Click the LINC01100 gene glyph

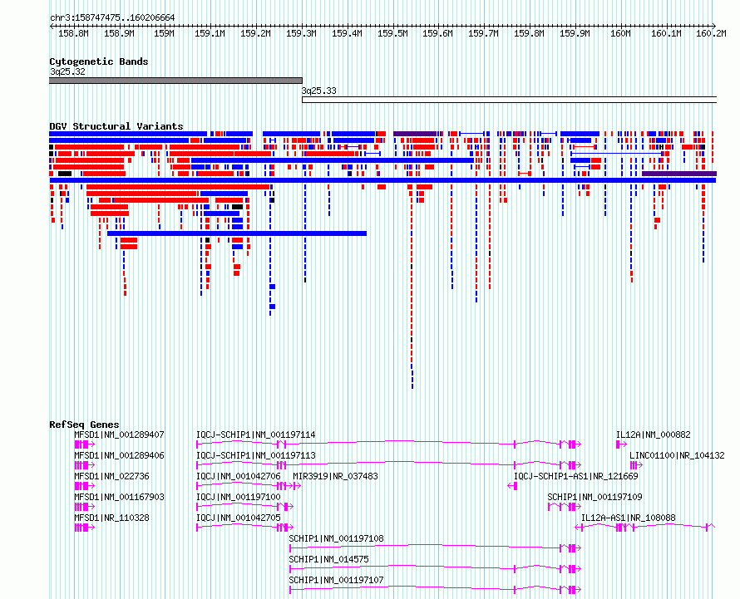coord(636,465)
